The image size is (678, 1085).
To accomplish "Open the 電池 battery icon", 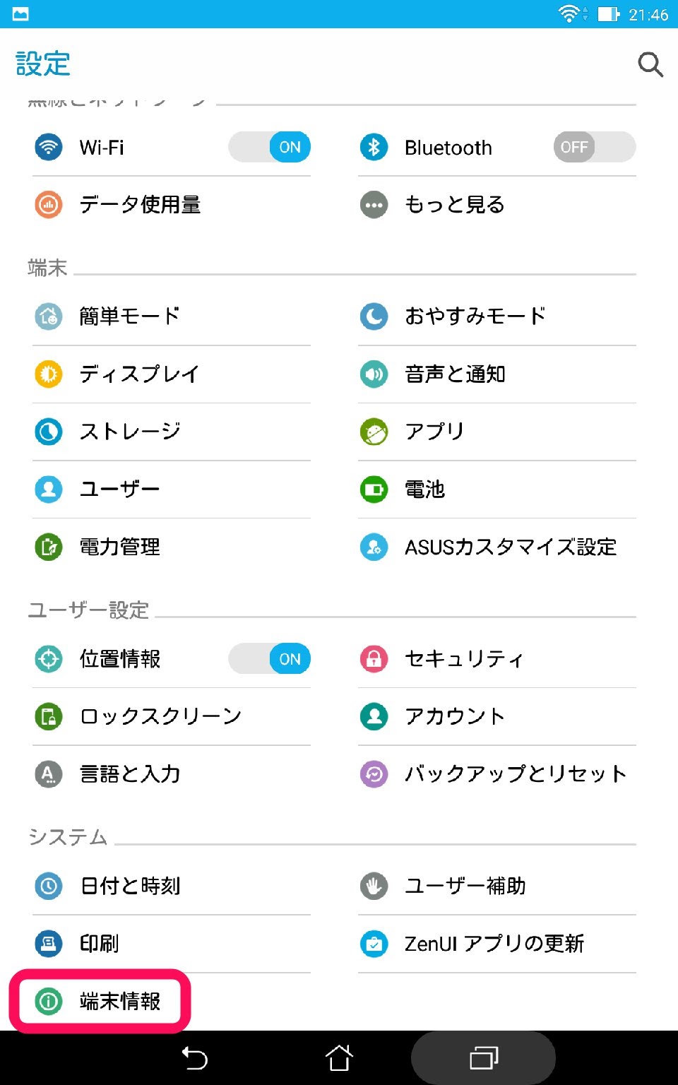I will click(x=374, y=489).
